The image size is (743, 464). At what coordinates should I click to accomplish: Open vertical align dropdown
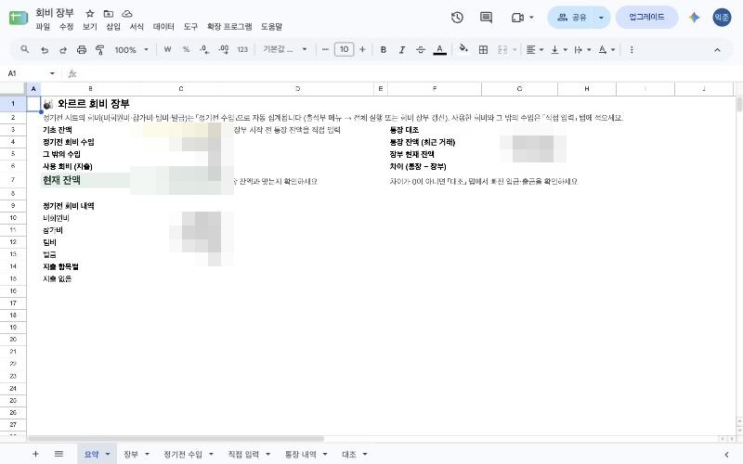coord(559,49)
